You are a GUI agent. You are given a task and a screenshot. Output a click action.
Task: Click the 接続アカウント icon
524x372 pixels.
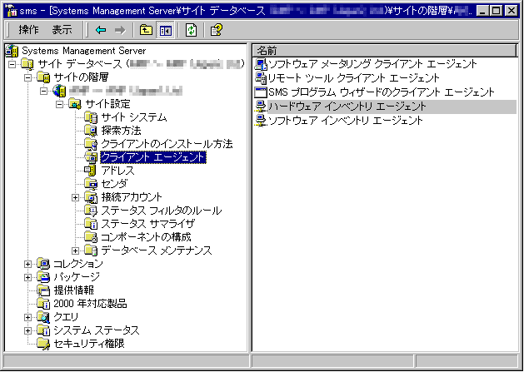point(91,197)
